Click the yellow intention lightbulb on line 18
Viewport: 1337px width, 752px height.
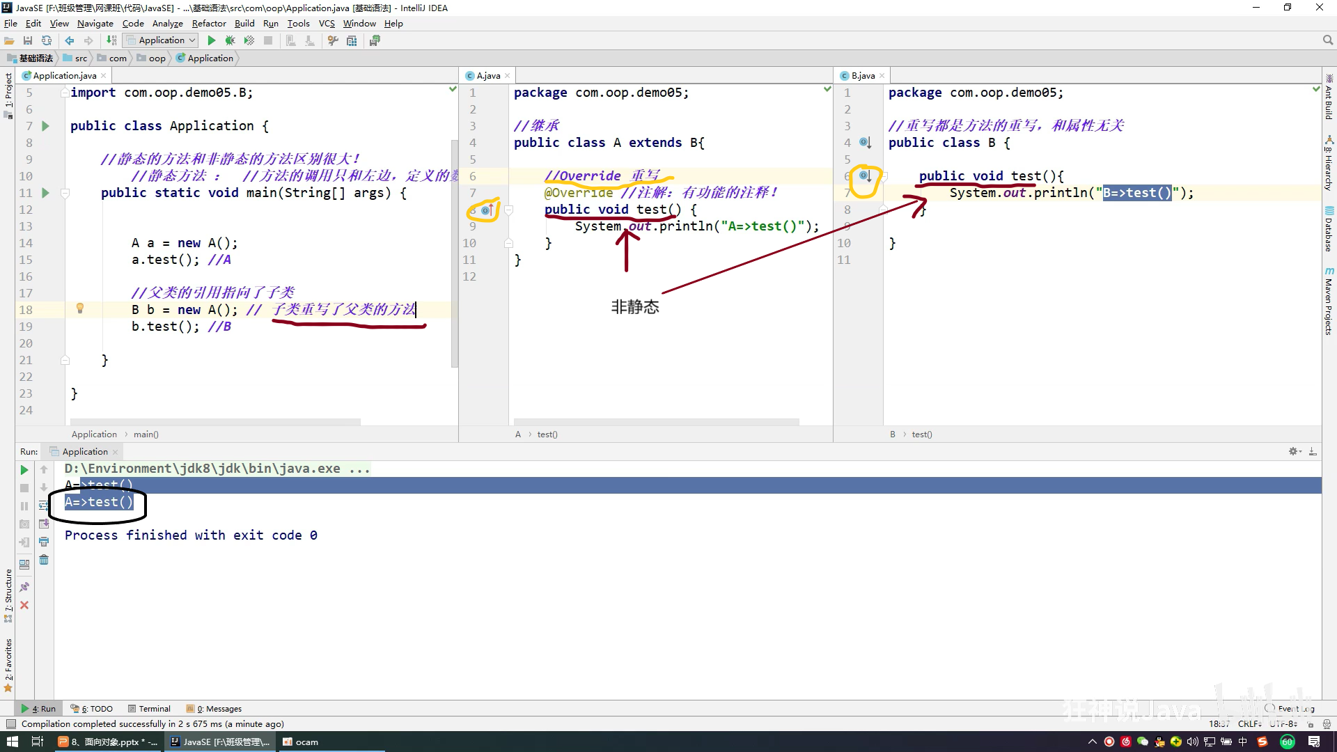pos(80,308)
